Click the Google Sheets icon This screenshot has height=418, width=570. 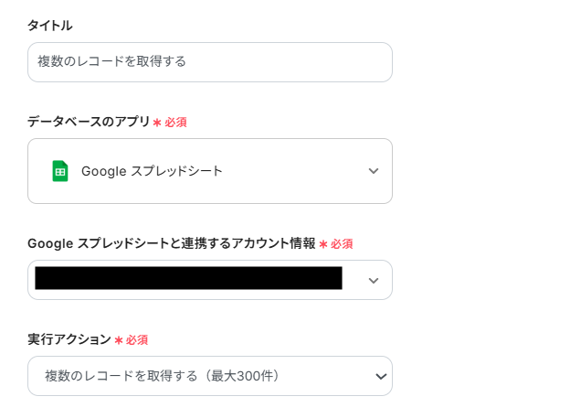click(60, 171)
